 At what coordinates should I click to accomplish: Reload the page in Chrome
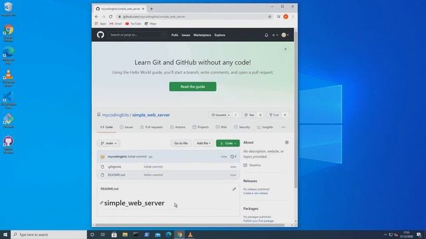(x=110, y=17)
